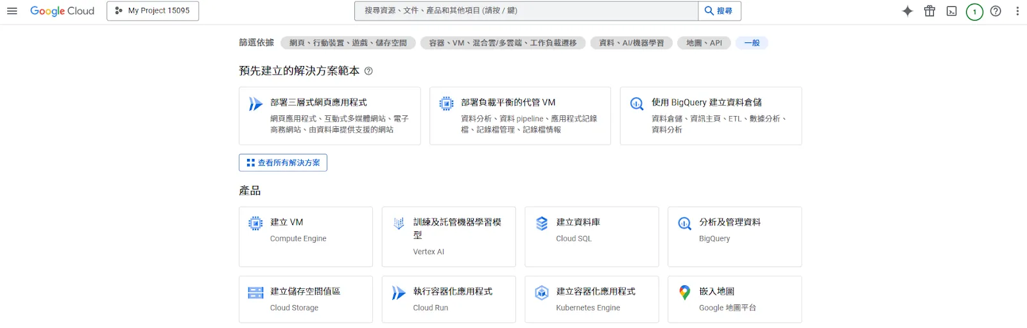
Task: Click 查看所有解決方案 button
Action: click(x=283, y=163)
